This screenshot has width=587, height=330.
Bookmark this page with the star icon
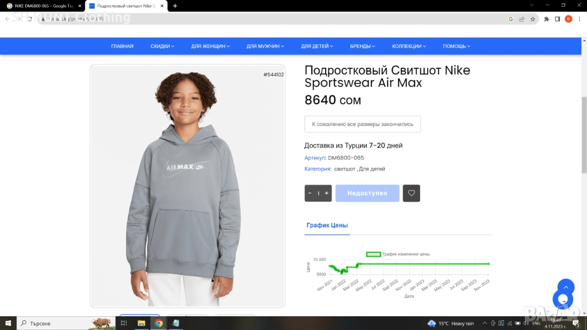533,19
